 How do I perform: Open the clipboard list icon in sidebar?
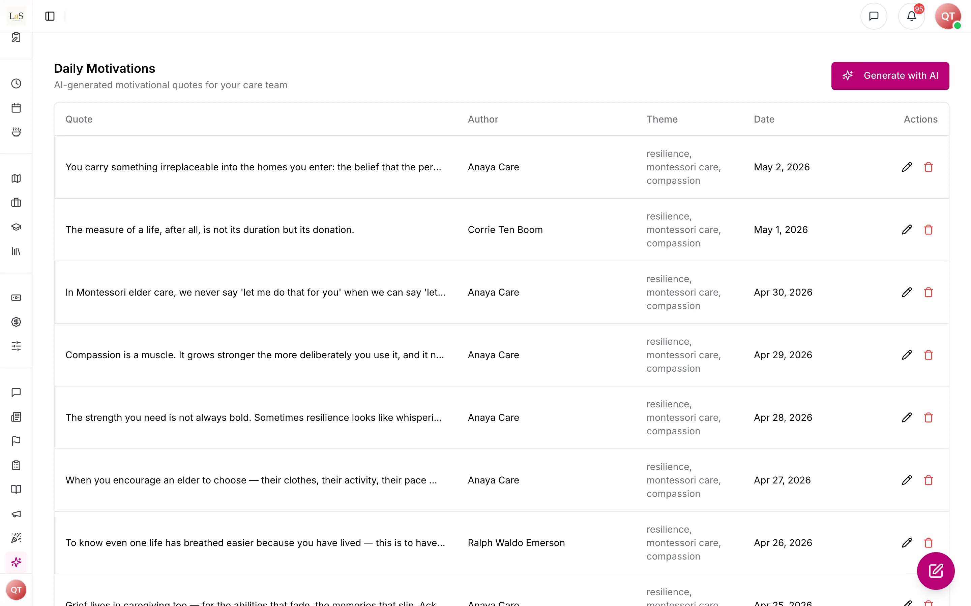pos(16,465)
